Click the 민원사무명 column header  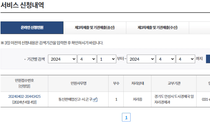(x=78, y=83)
